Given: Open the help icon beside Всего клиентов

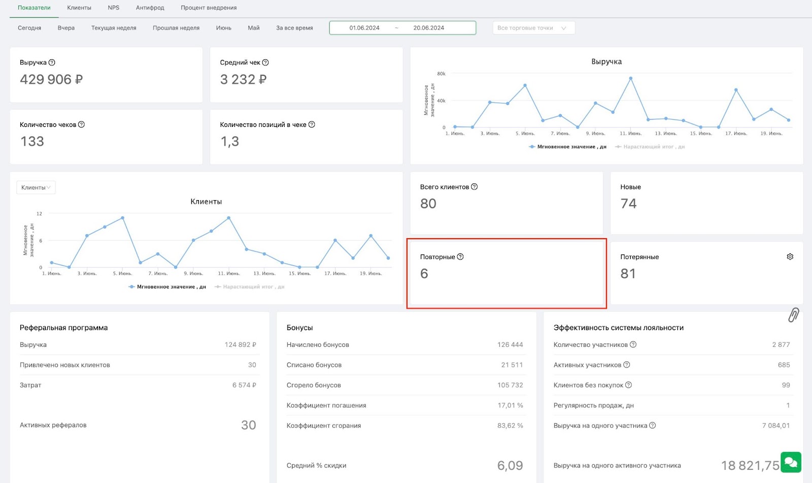Looking at the screenshot, I should 475,186.
